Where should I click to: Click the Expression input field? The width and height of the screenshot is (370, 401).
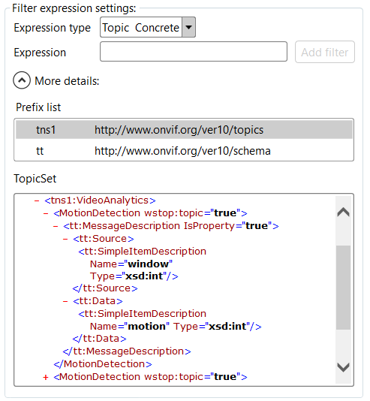coord(194,52)
